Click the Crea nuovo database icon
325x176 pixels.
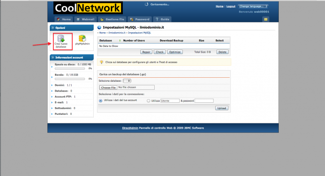click(61, 38)
